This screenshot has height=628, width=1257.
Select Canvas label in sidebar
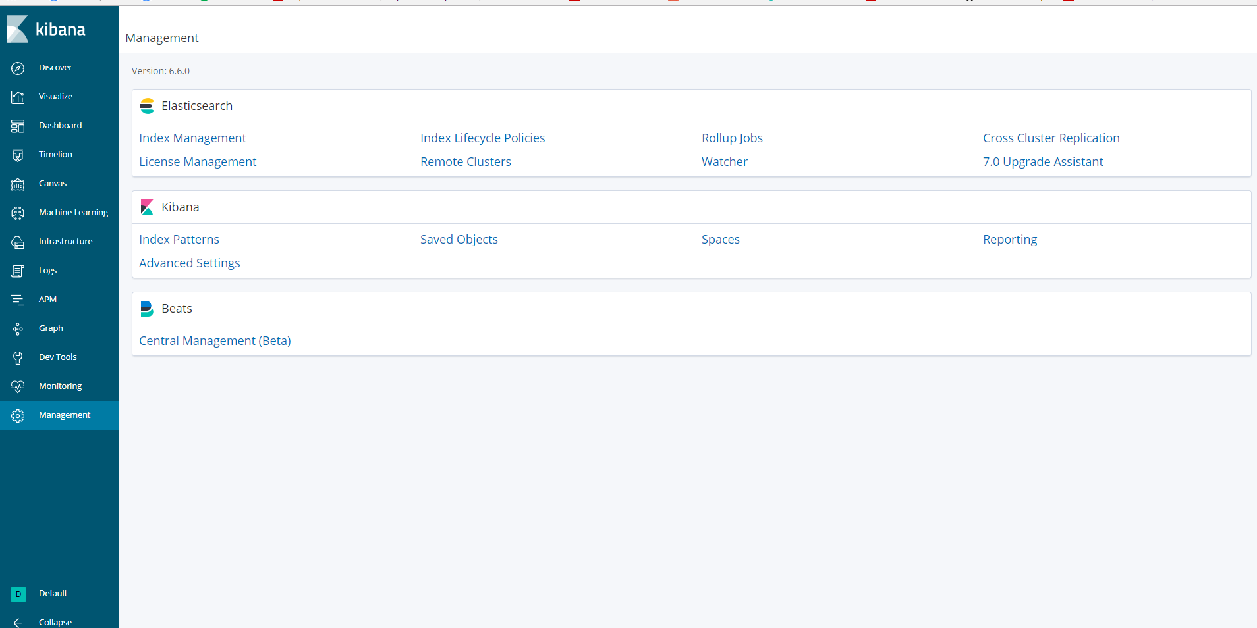point(53,184)
